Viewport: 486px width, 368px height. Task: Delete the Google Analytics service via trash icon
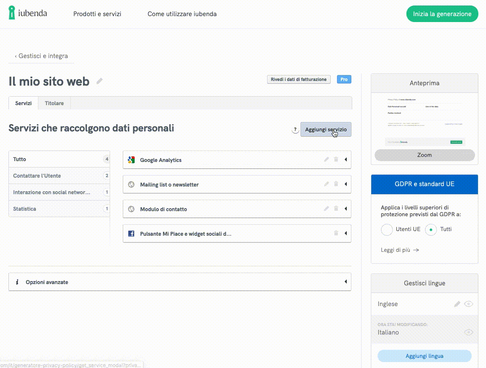[x=336, y=160]
